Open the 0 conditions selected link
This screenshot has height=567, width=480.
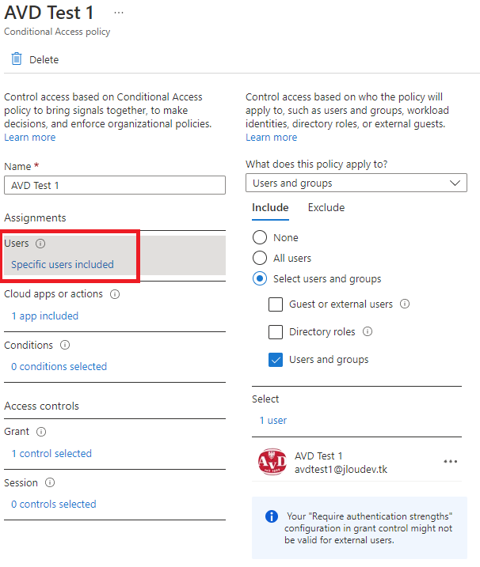click(59, 366)
